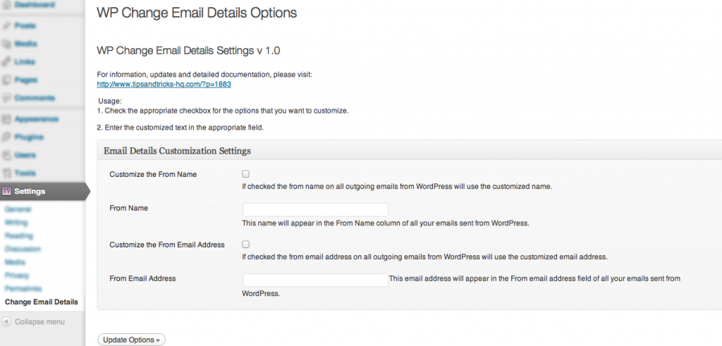Screen dimensions: 722x346
Task: Click the Plugins plug icon
Action: click(x=6, y=137)
